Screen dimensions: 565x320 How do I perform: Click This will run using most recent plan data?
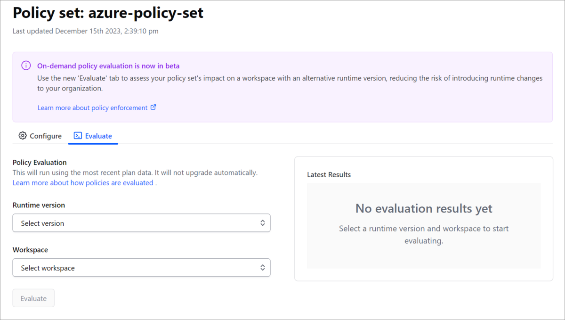[x=135, y=173]
